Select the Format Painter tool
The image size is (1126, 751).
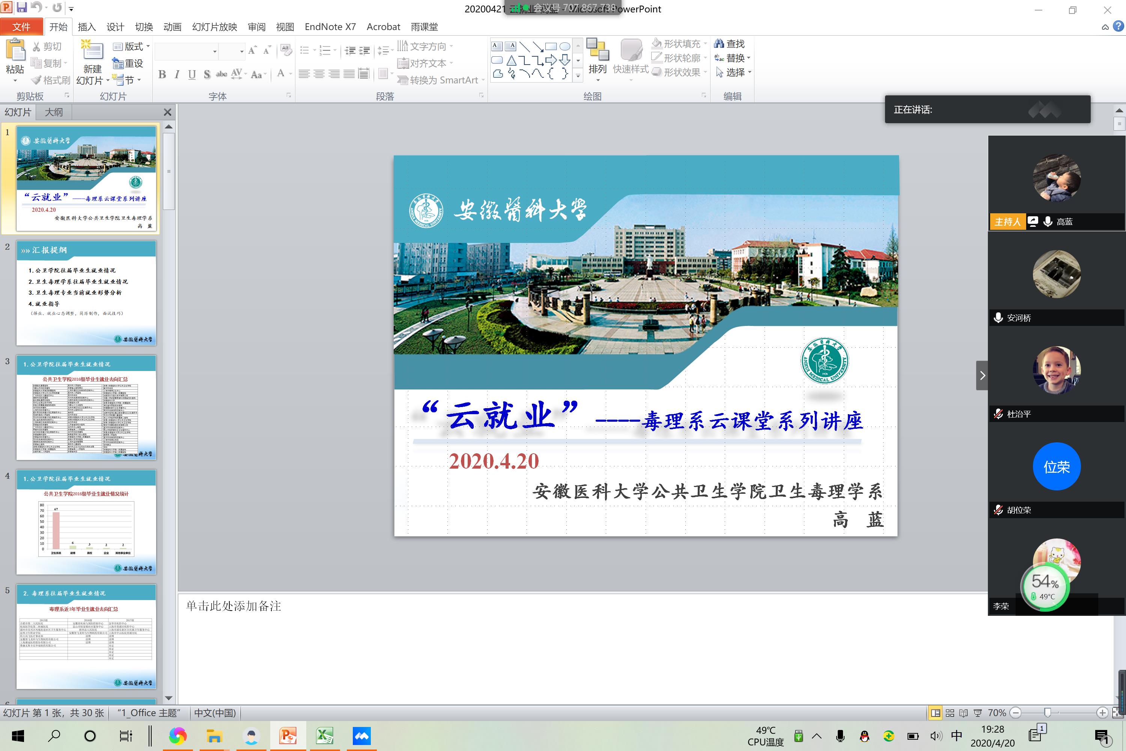point(51,80)
